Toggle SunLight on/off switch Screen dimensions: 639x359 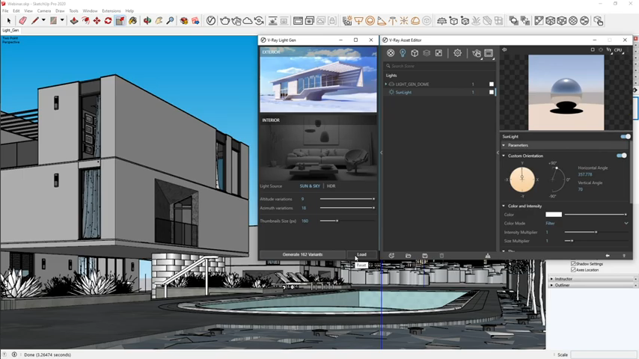coord(625,137)
